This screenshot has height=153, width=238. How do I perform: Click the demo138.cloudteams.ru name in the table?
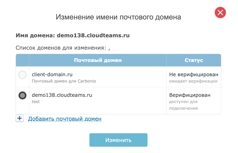[x=62, y=95]
